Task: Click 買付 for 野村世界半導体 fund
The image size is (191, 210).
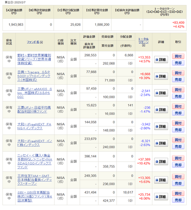Action: (178, 56)
